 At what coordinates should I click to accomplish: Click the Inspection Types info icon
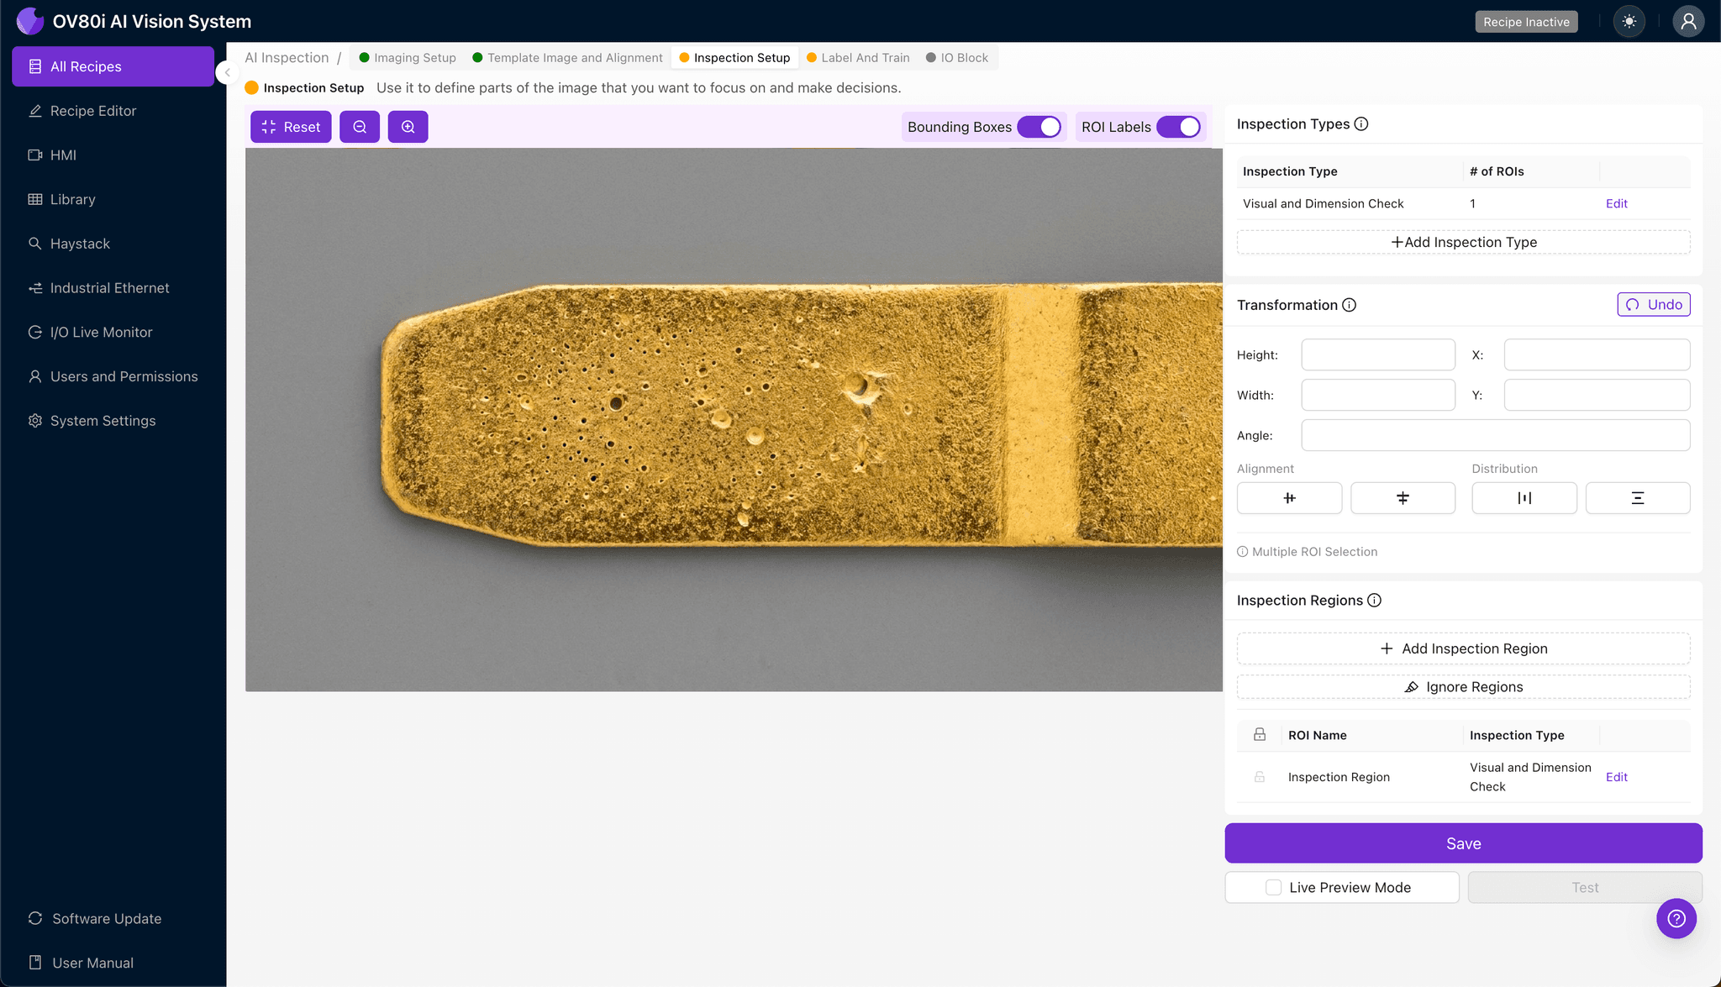tap(1361, 124)
